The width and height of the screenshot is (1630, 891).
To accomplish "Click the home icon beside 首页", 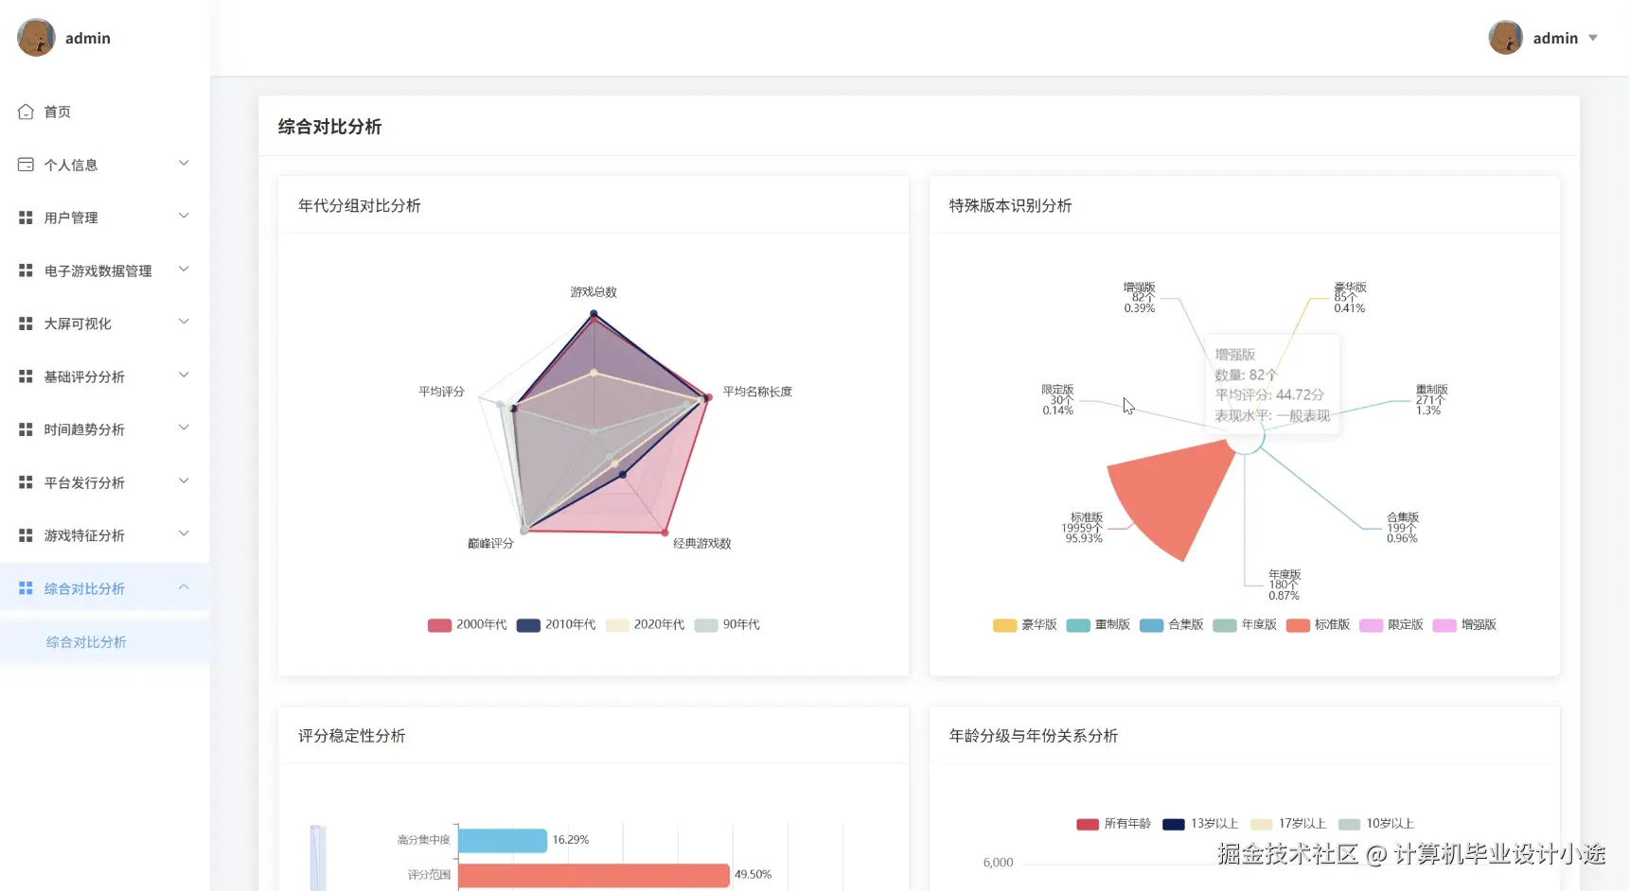I will point(26,112).
